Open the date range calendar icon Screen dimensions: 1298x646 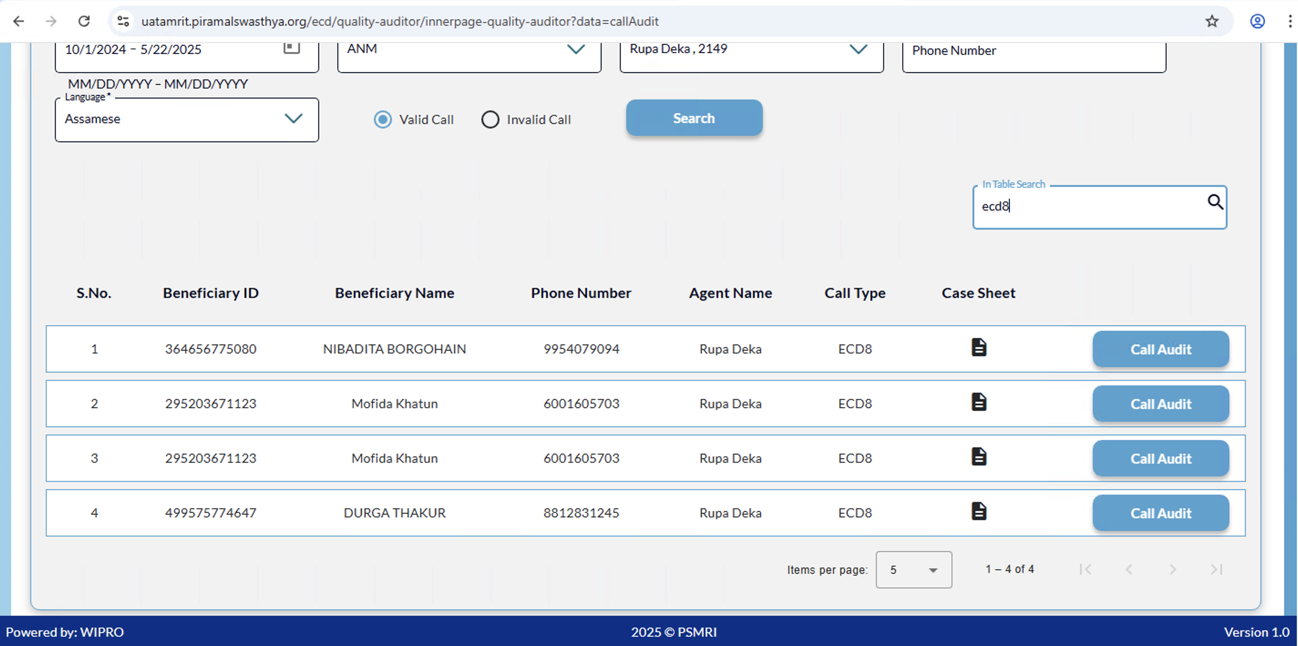coord(291,48)
